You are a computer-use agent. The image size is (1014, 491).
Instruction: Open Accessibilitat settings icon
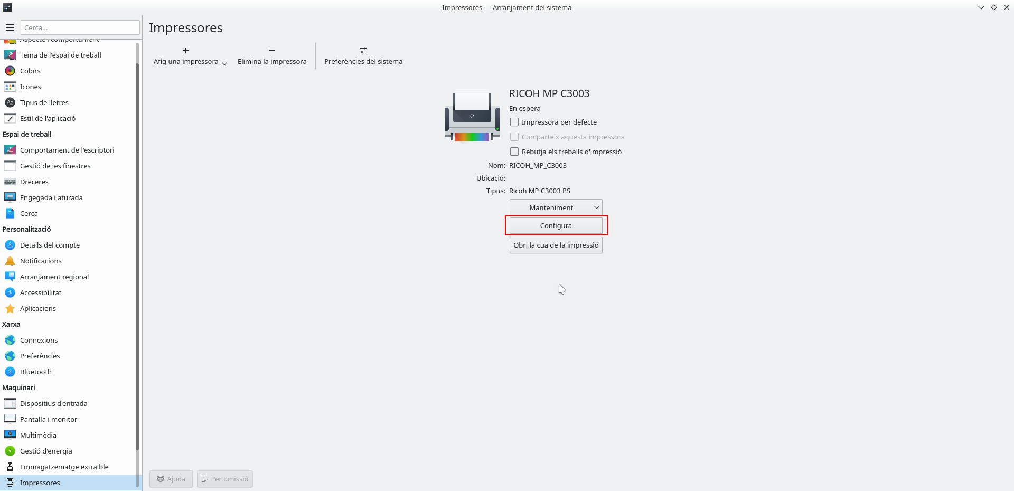pyautogui.click(x=10, y=292)
